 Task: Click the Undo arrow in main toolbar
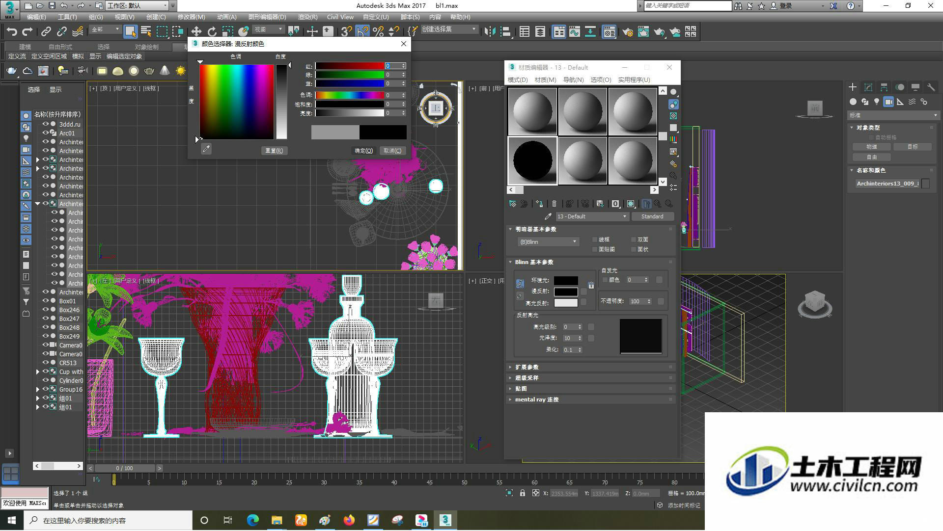click(x=12, y=32)
